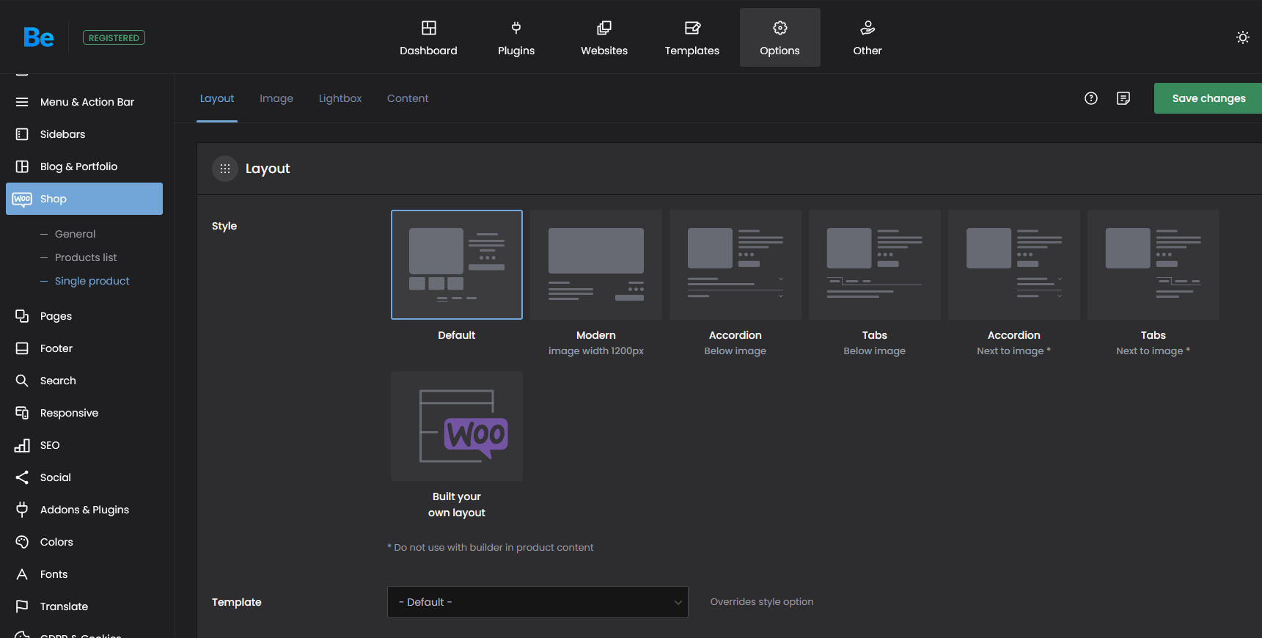Open the Fonts settings
Image resolution: width=1262 pixels, height=638 pixels.
(84, 574)
